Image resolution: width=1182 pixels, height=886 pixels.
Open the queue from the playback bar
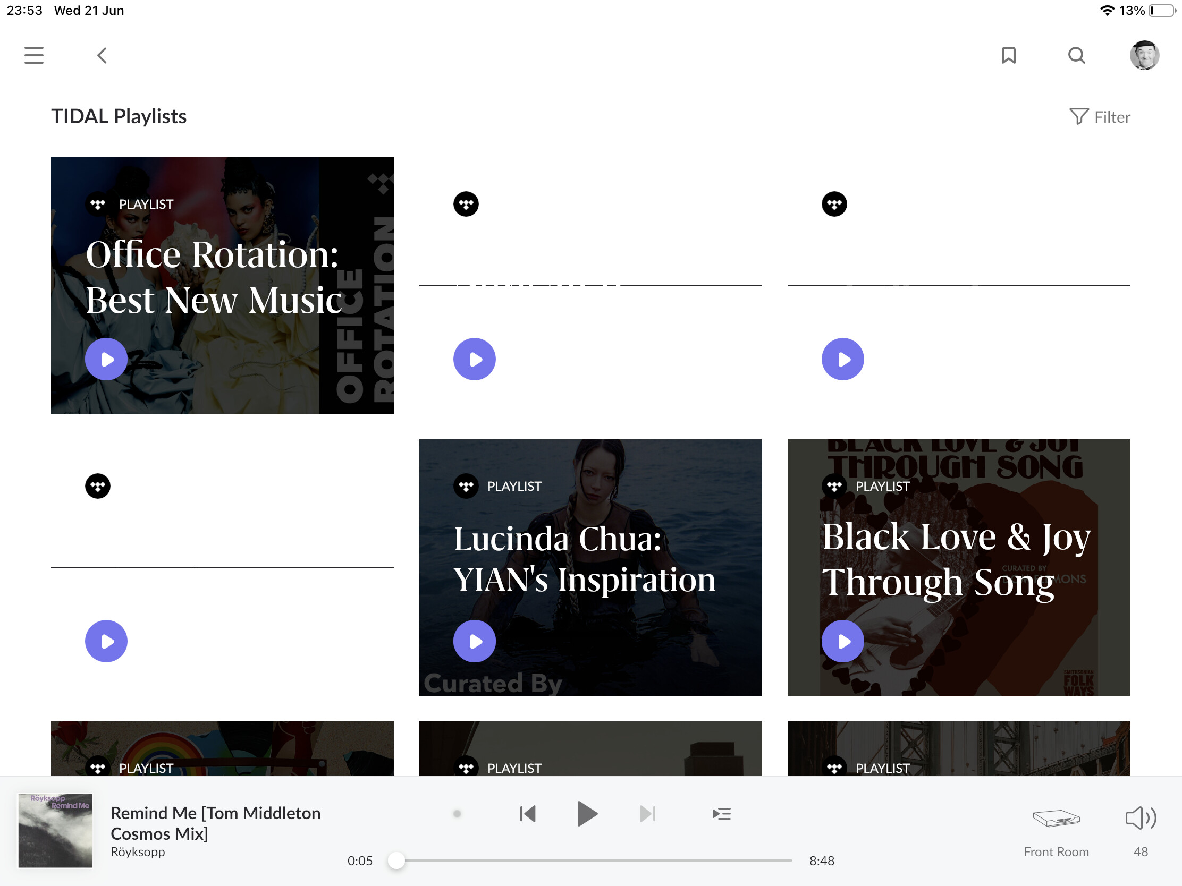click(721, 813)
